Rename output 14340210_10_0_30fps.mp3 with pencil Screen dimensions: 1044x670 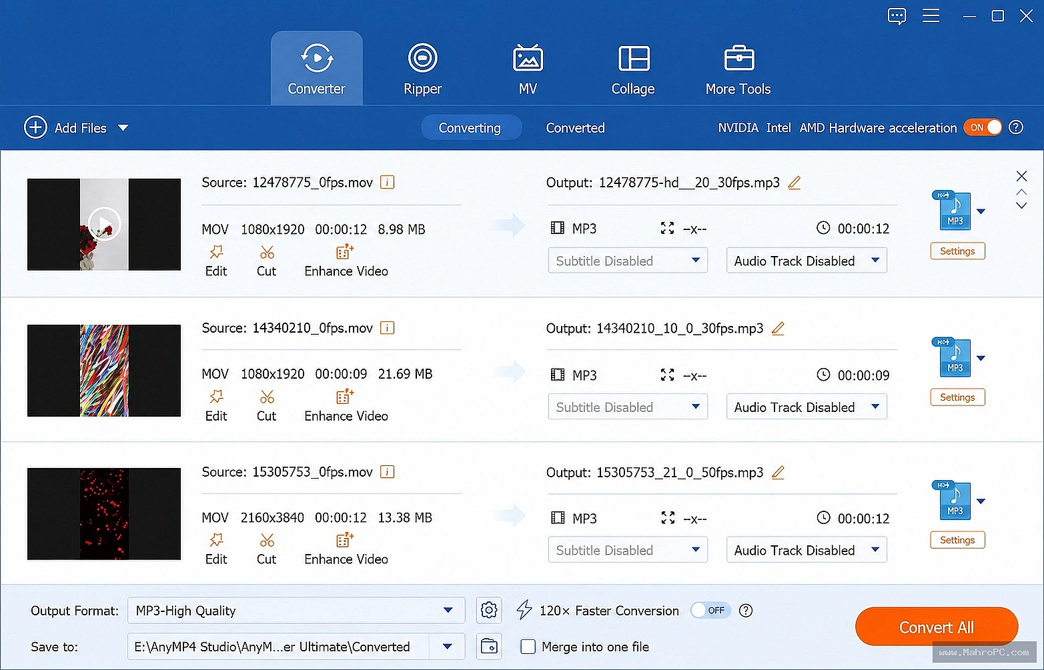778,328
